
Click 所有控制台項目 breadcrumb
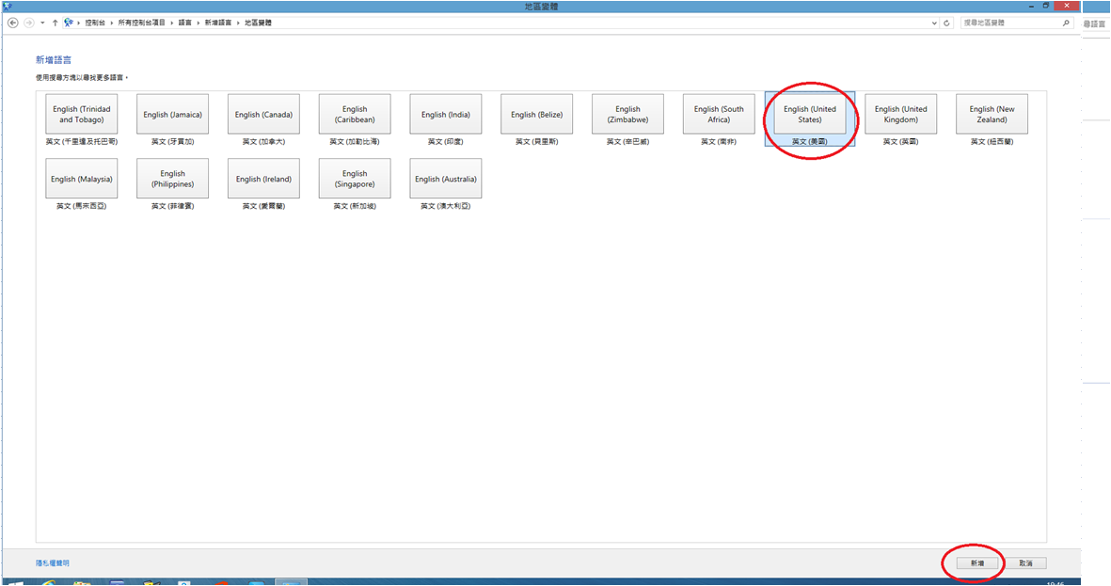(143, 23)
